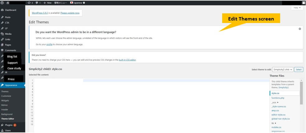306x133 pixels.
Task: Open Background submenu item
Action: (7, 114)
